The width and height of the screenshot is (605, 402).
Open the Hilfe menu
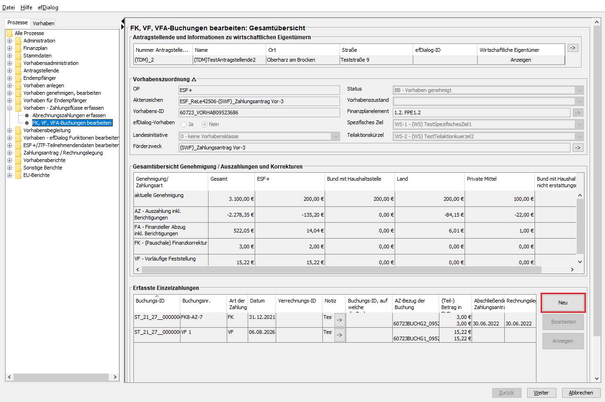coord(26,7)
